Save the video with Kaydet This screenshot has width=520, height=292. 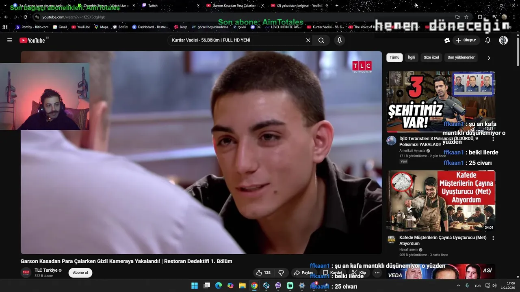tap(332, 273)
